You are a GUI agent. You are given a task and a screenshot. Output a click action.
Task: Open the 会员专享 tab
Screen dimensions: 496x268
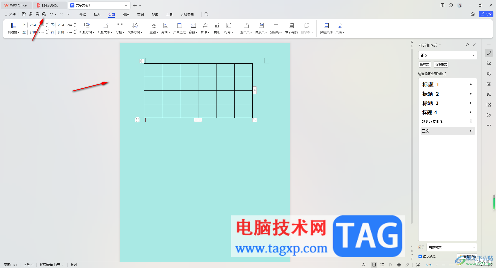(187, 14)
